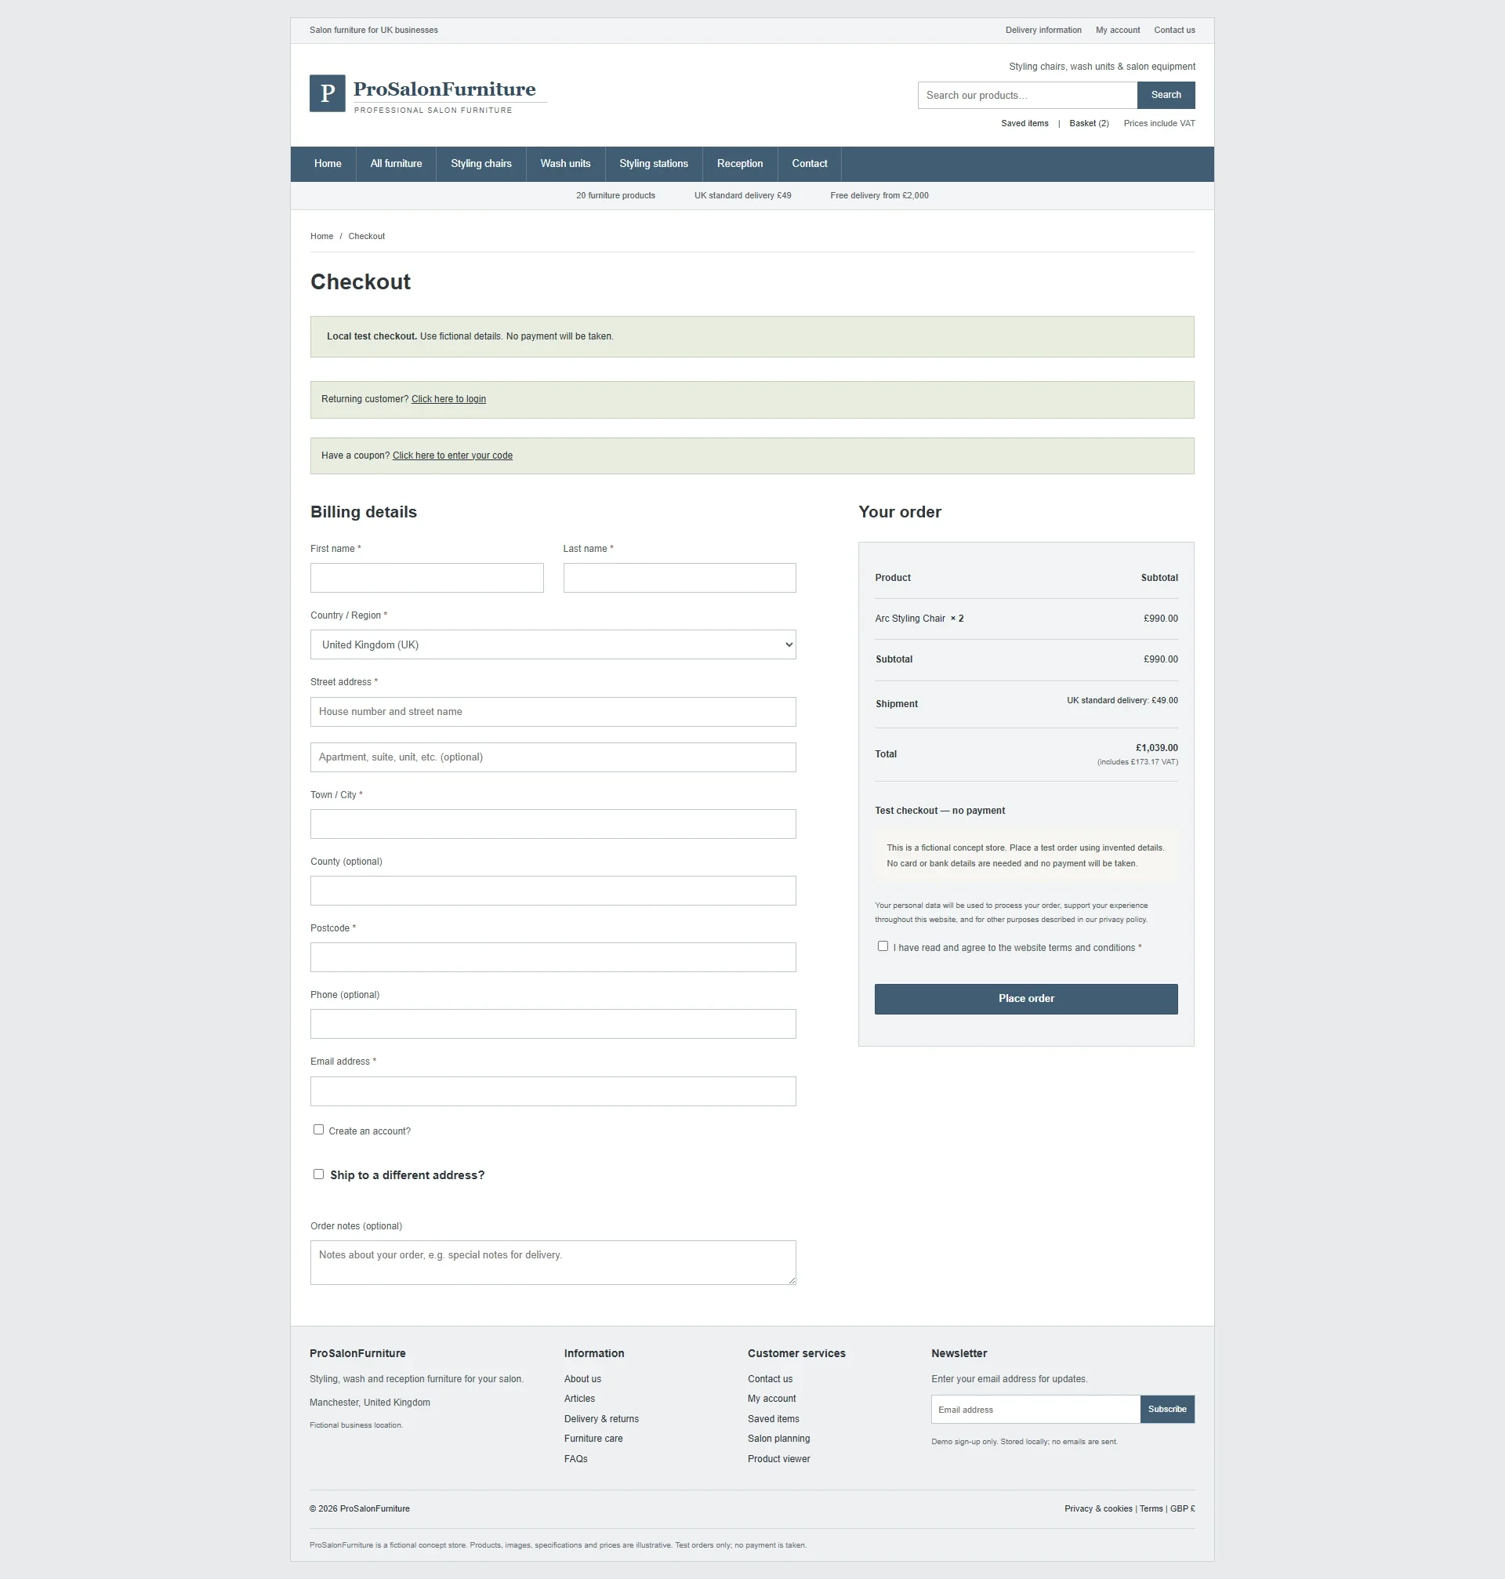This screenshot has height=1579, width=1505.
Task: Click the Apartment, suite, unit field
Action: pyautogui.click(x=553, y=757)
